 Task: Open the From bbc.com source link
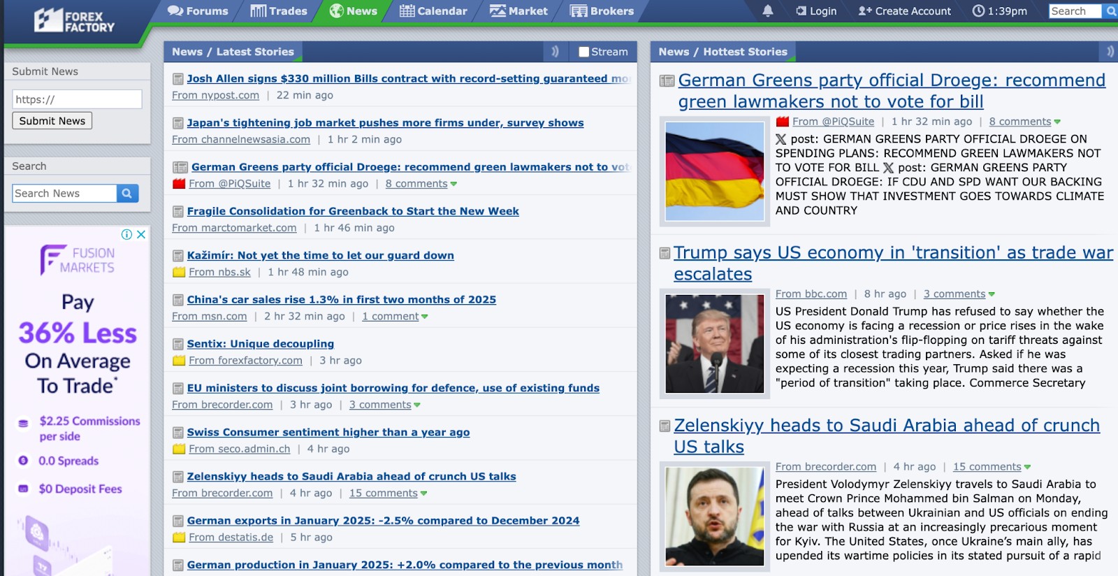tap(811, 294)
